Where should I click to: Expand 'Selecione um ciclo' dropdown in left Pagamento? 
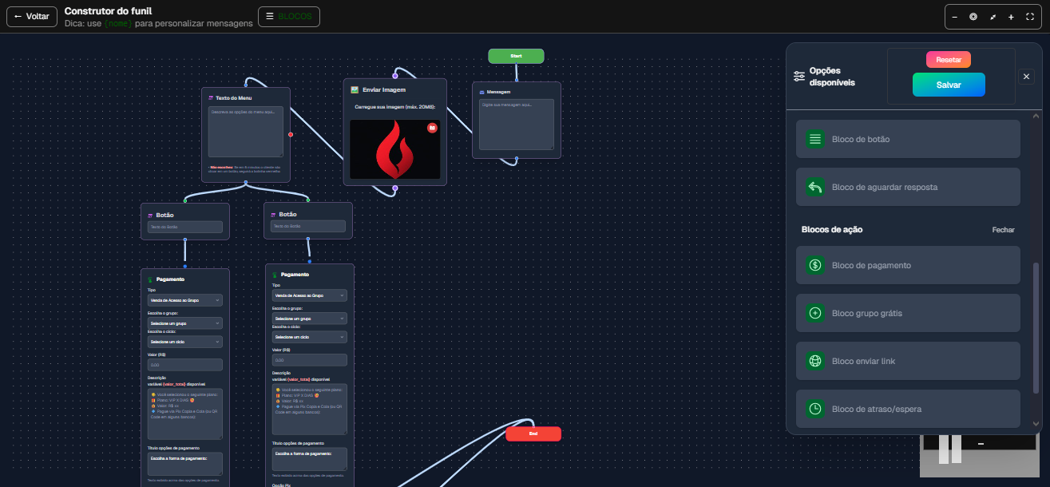tap(184, 342)
